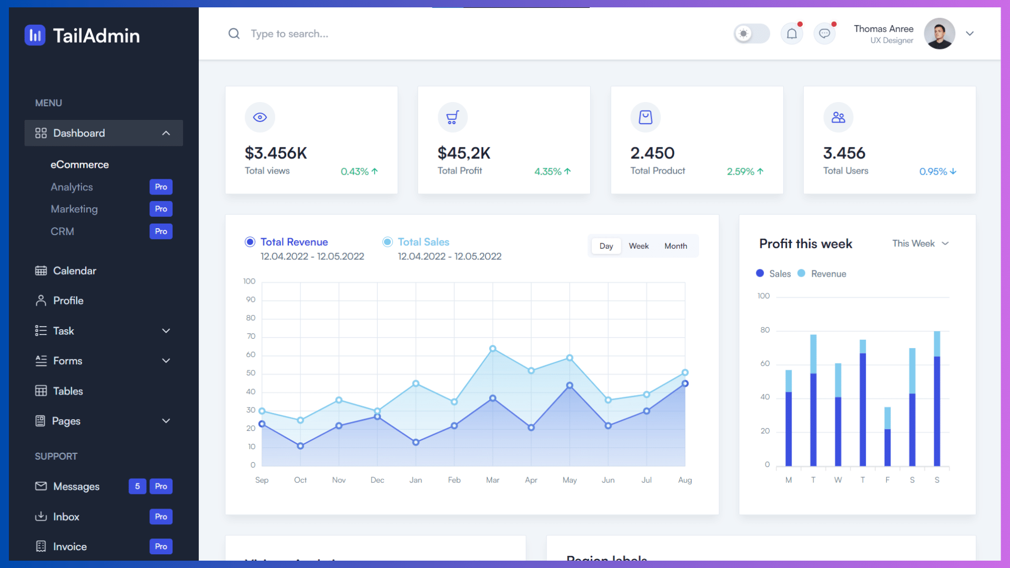Click the Sales legend color dot
1010x568 pixels.
(760, 273)
